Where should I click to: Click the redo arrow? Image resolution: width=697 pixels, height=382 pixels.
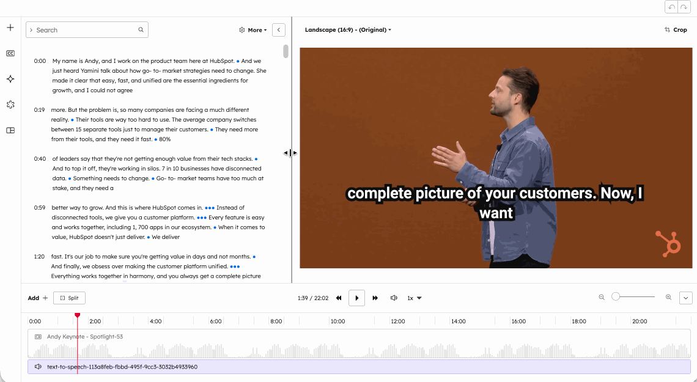click(x=685, y=7)
